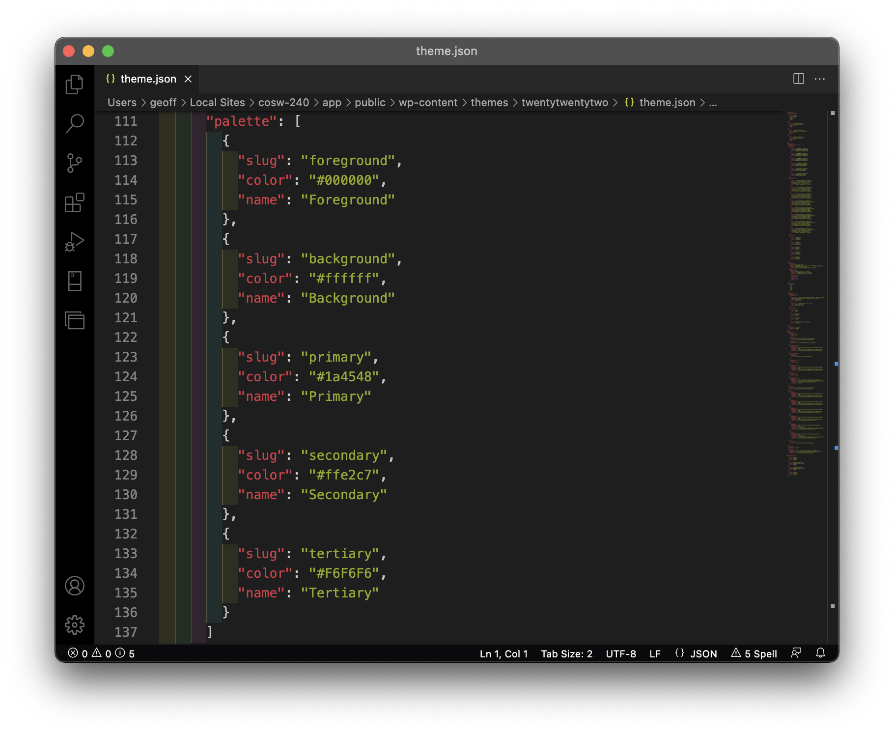Click the notifications bell in status bar
The width and height of the screenshot is (894, 735).
coord(820,653)
